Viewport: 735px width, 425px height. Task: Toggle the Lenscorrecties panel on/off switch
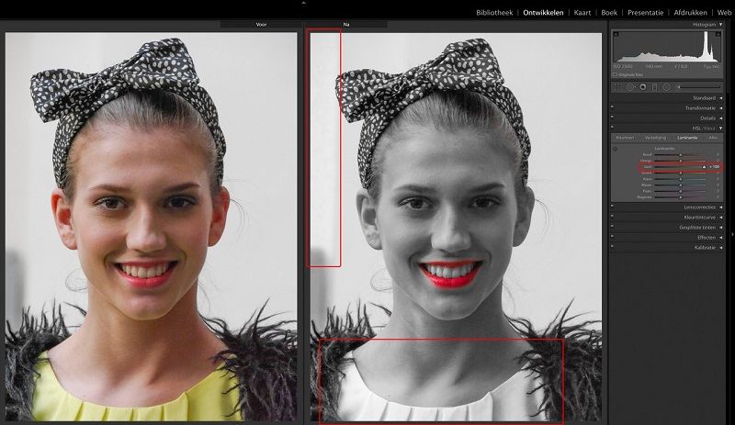pyautogui.click(x=613, y=207)
